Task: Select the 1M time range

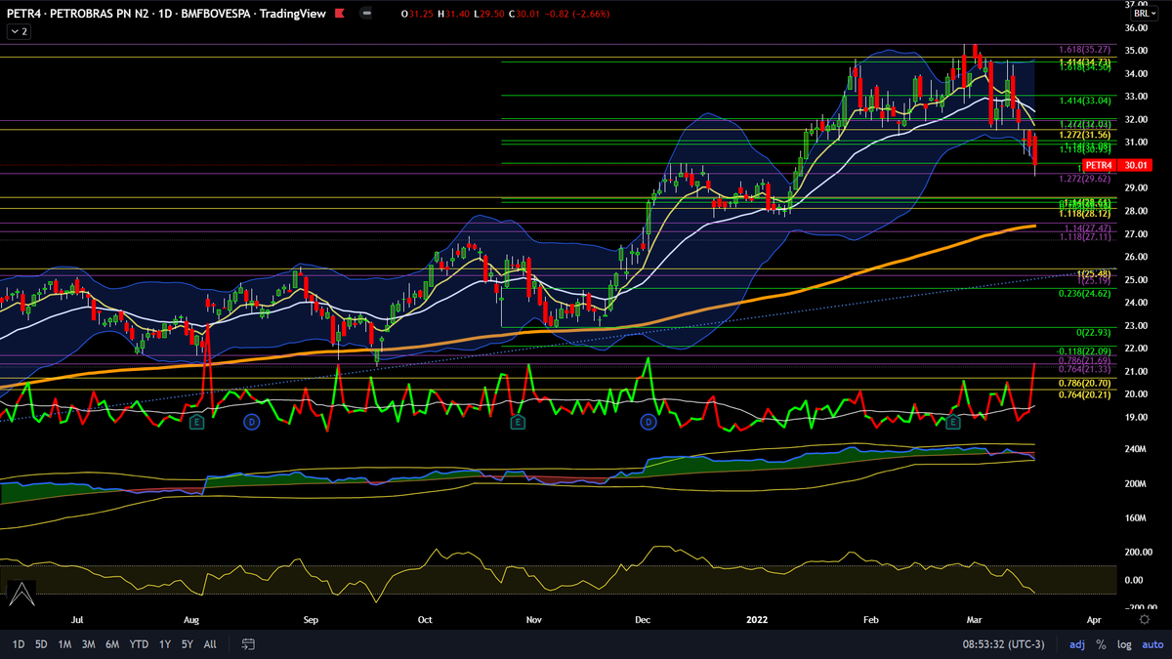Action: coord(64,644)
